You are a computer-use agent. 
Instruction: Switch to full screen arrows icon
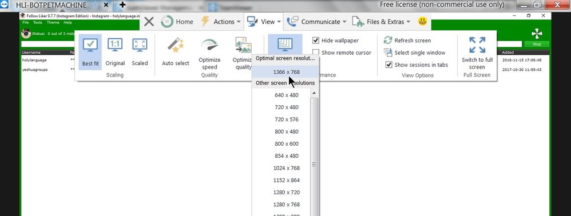point(477,45)
